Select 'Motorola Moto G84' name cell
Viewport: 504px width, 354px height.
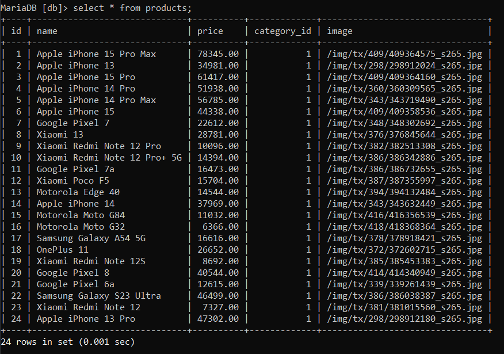(81, 215)
